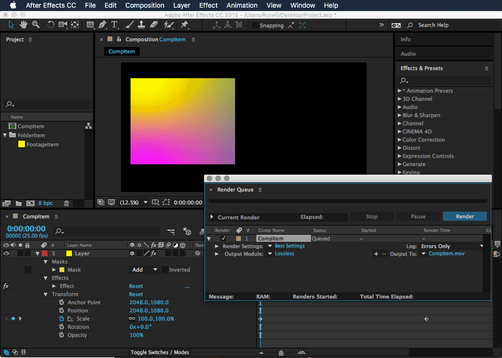Select the Eraser tool
Screen dimensions: 502x358
click(154, 24)
